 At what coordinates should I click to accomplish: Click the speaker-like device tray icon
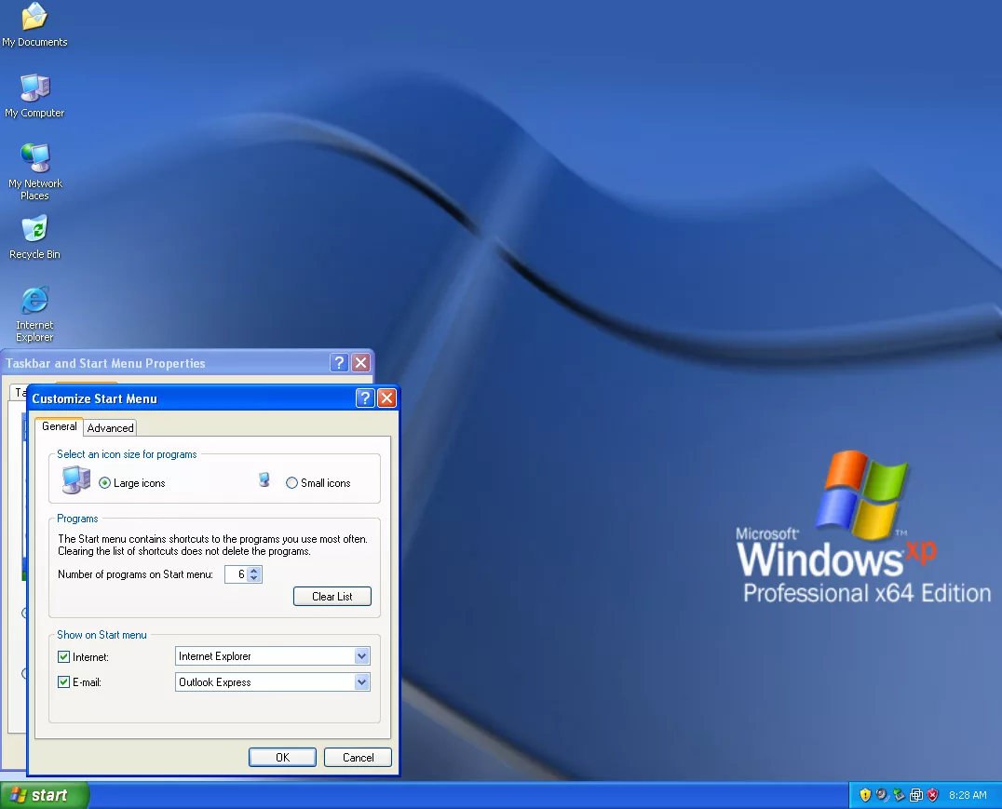[x=882, y=795]
